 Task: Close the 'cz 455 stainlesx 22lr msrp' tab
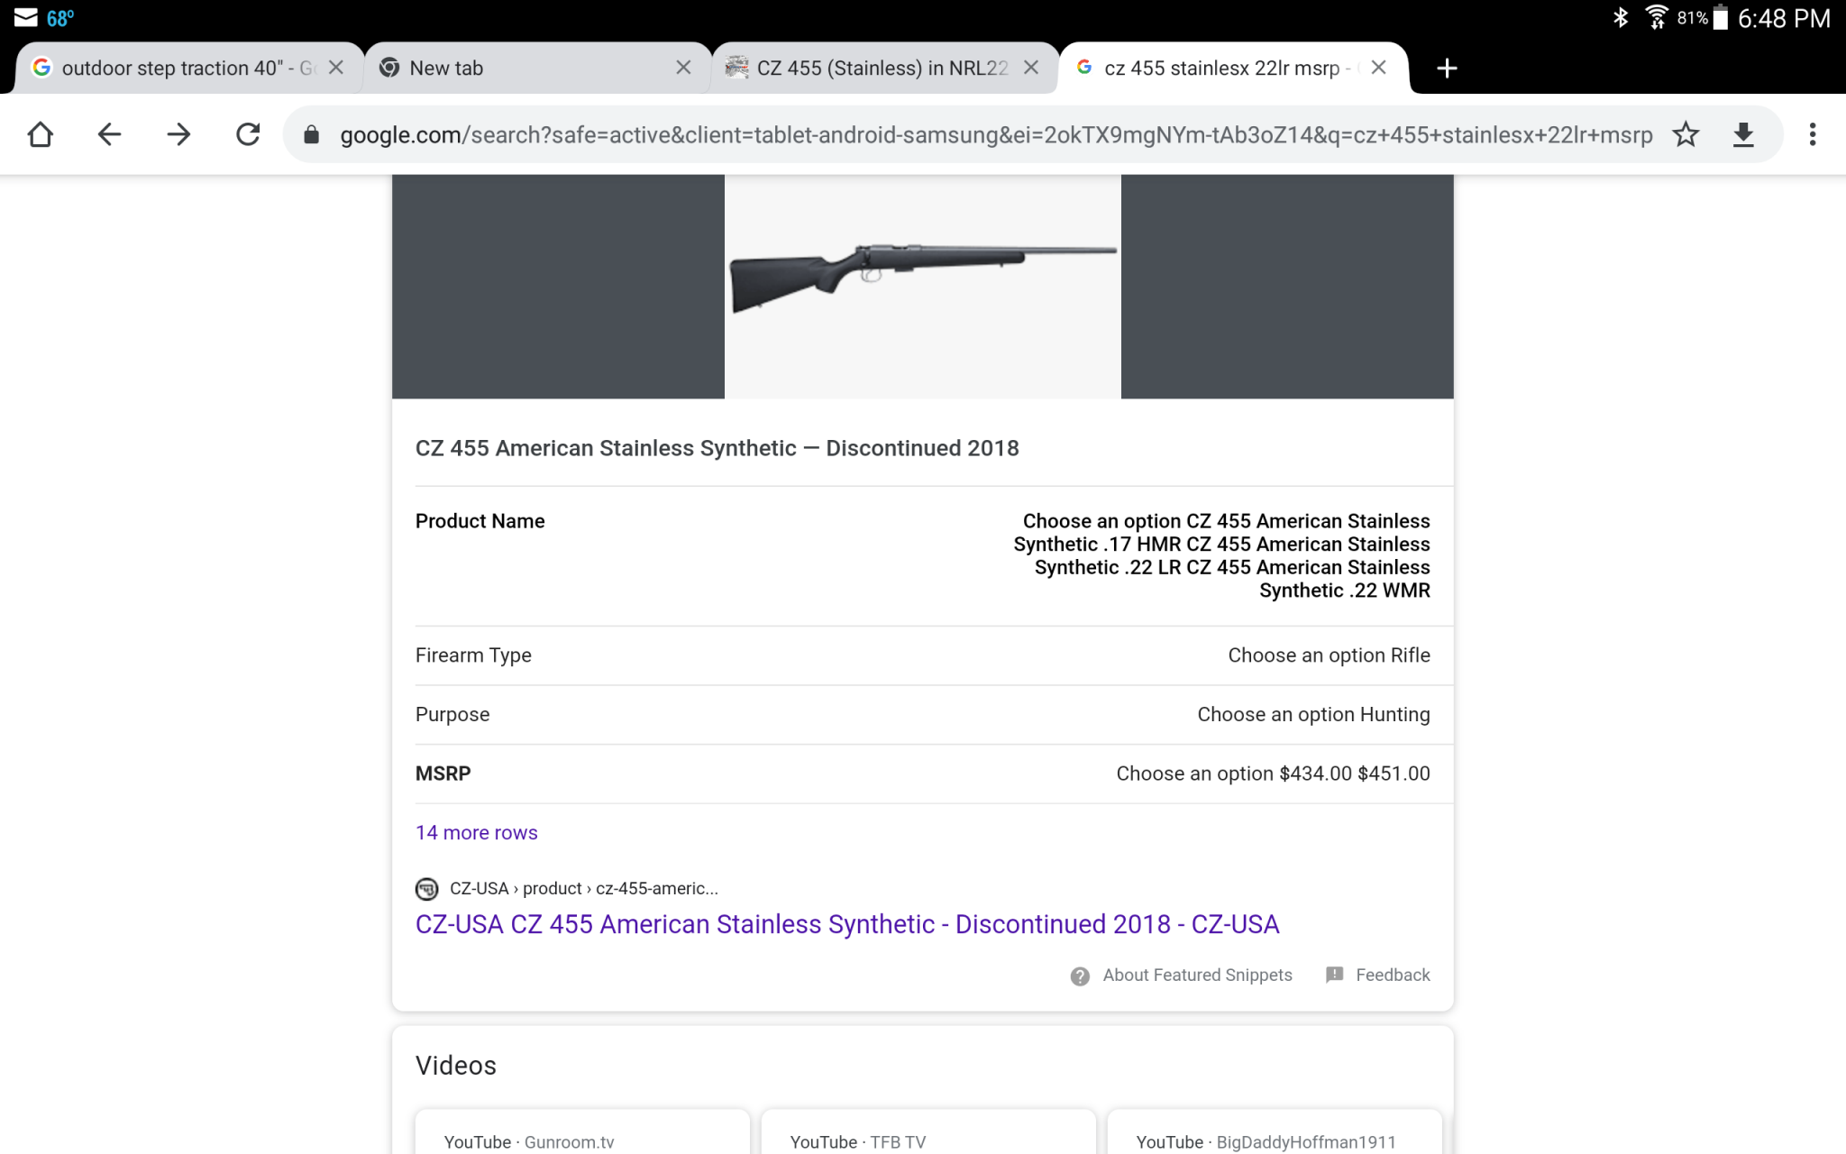(1378, 68)
